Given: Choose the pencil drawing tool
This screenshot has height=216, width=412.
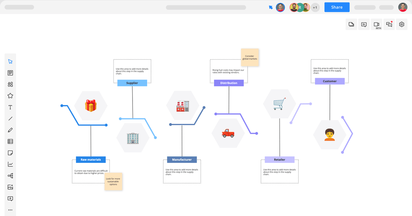Looking at the screenshot, I should coord(10,130).
